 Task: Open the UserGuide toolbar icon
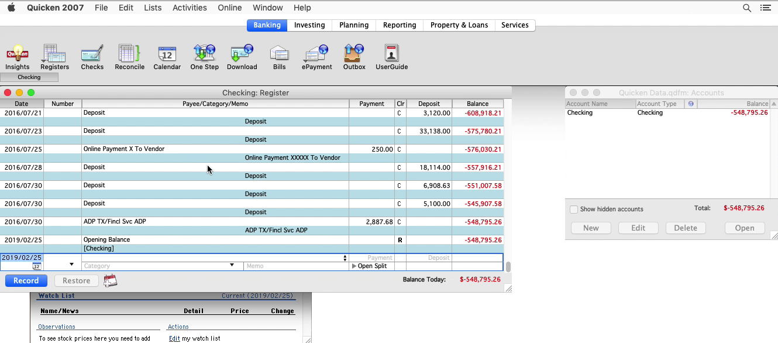(391, 57)
